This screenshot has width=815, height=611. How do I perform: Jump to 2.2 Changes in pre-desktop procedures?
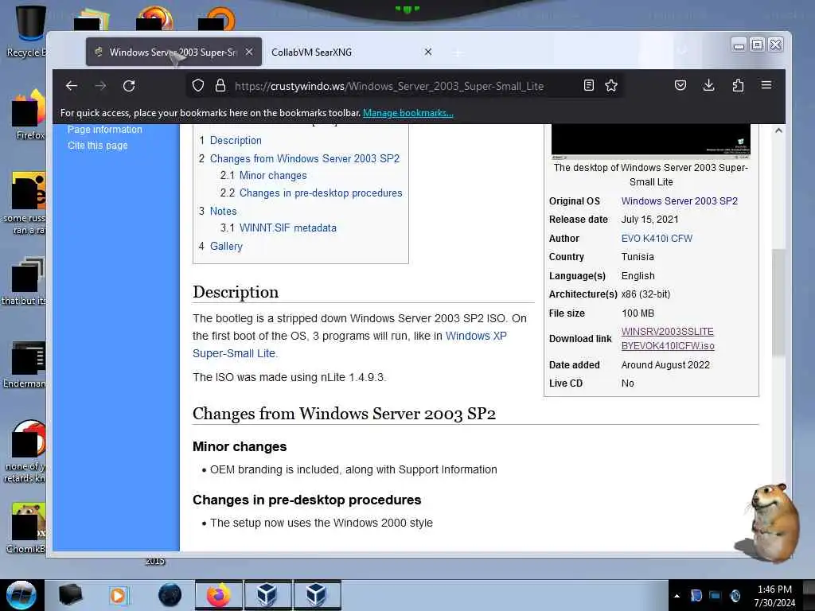(321, 193)
